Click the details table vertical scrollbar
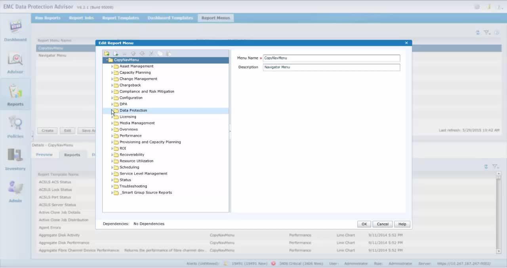Image resolution: width=507 pixels, height=268 pixels. tap(499, 213)
